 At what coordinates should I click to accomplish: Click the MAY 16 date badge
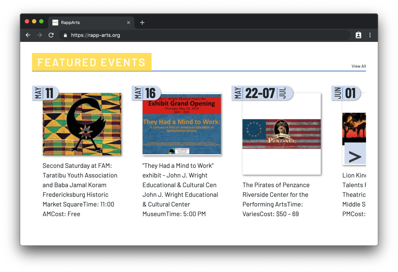(x=146, y=93)
